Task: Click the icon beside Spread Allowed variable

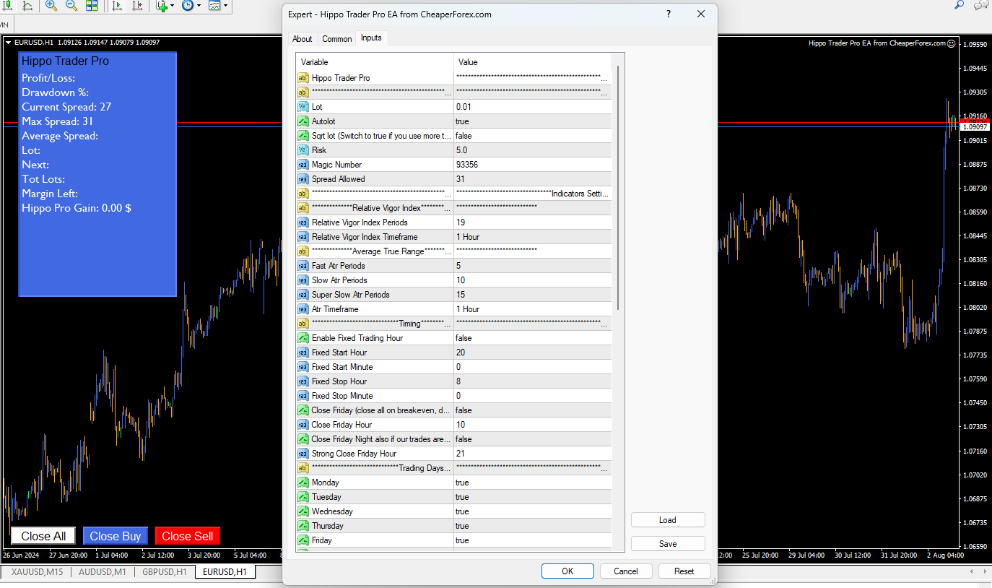Action: (303, 179)
